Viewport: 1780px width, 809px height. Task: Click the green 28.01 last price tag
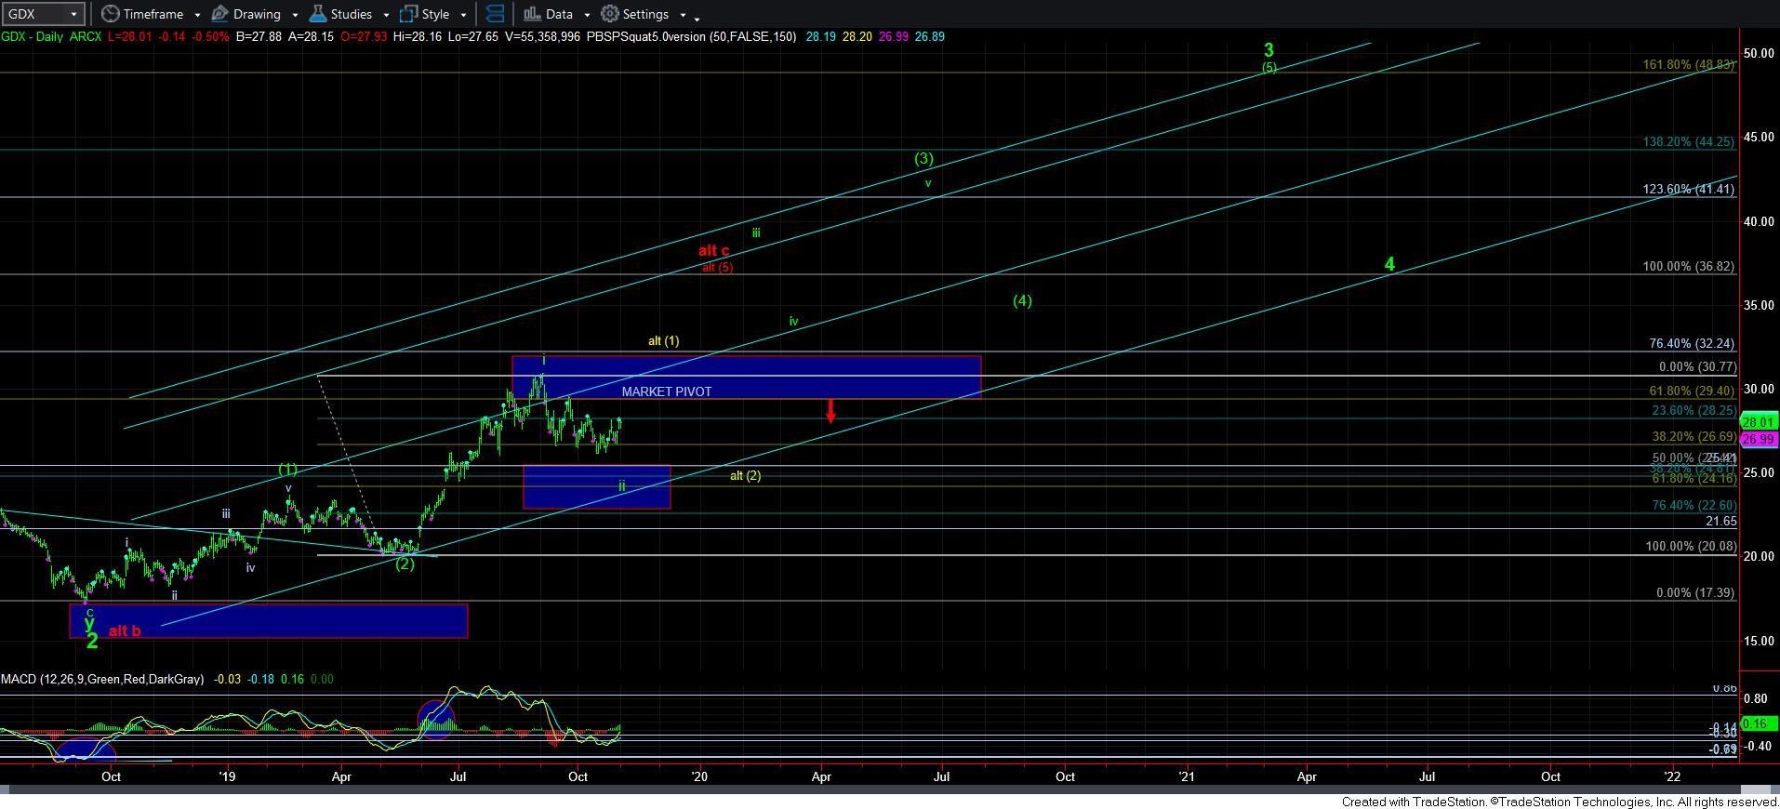(1759, 422)
